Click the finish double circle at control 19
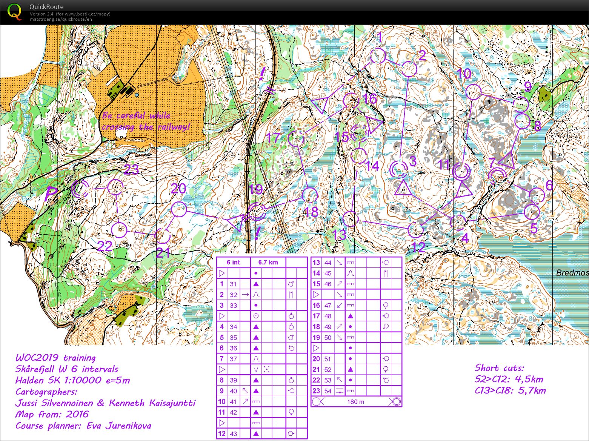The width and height of the screenshot is (589, 441). tap(256, 211)
